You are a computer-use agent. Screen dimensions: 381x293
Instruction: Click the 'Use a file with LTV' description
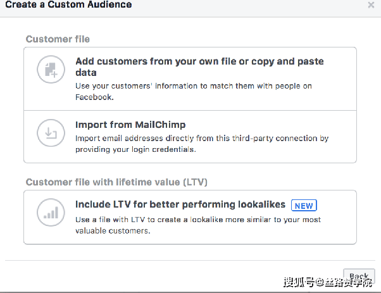(x=197, y=220)
